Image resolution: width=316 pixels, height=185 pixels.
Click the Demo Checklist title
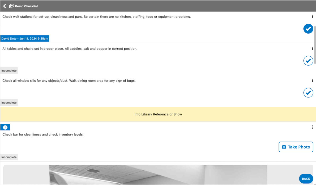pos(26,6)
